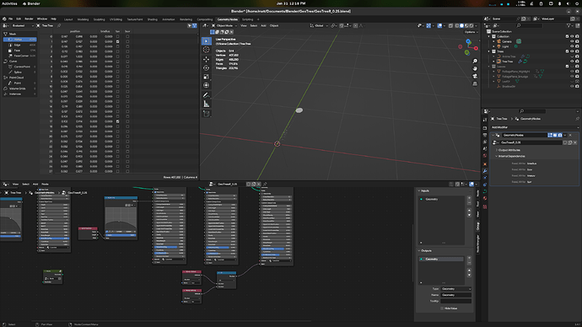Toggle exclude checkbox for Trees collection
The width and height of the screenshot is (582, 327).
[x=567, y=51]
